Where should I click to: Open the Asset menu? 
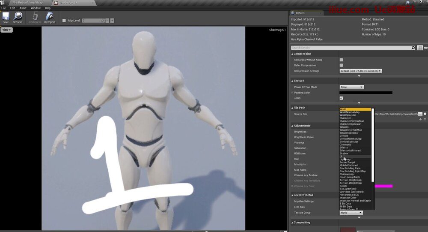point(23,8)
